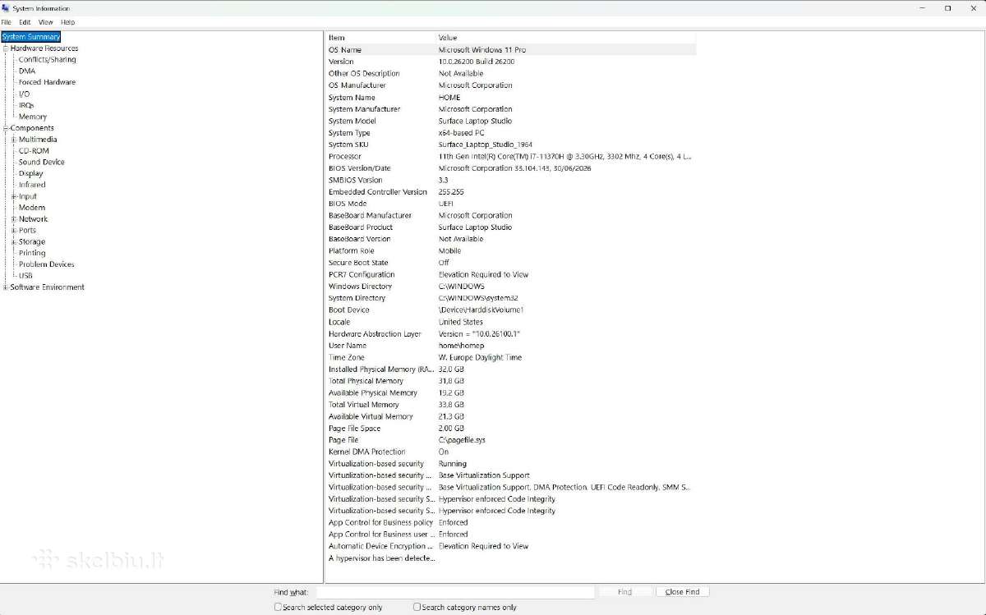986x615 pixels.
Task: Click the Find button
Action: point(624,592)
